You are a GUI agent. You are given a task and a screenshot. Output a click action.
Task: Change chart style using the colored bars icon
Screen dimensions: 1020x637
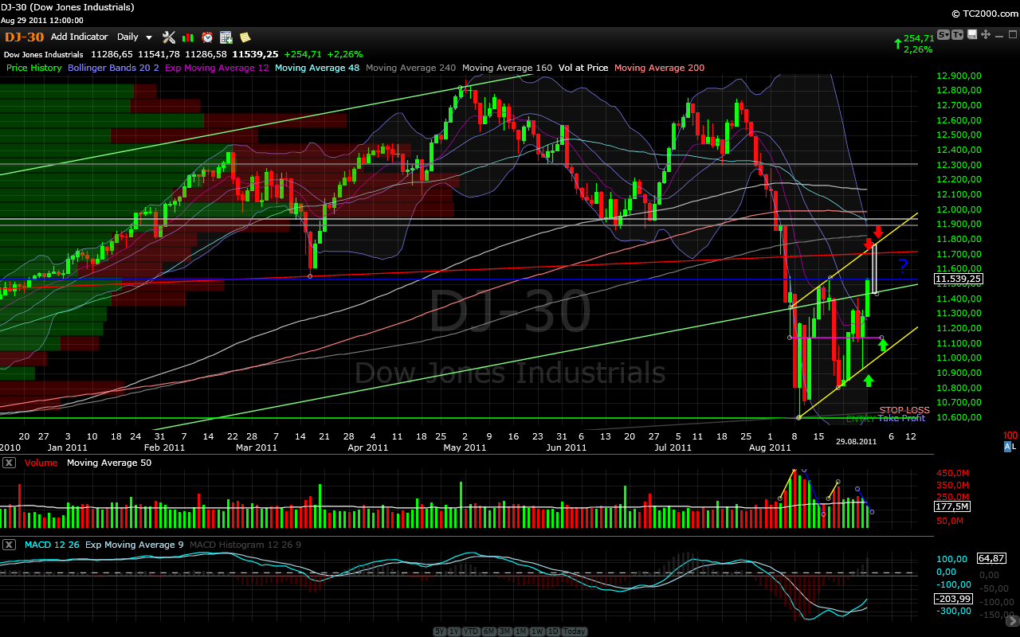[x=187, y=37]
